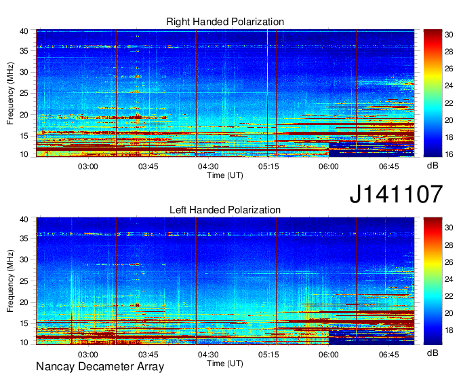Viewport: 461px width, 375px height.
Task: Click the Right Handed Polarization color bar
Action: click(433, 93)
